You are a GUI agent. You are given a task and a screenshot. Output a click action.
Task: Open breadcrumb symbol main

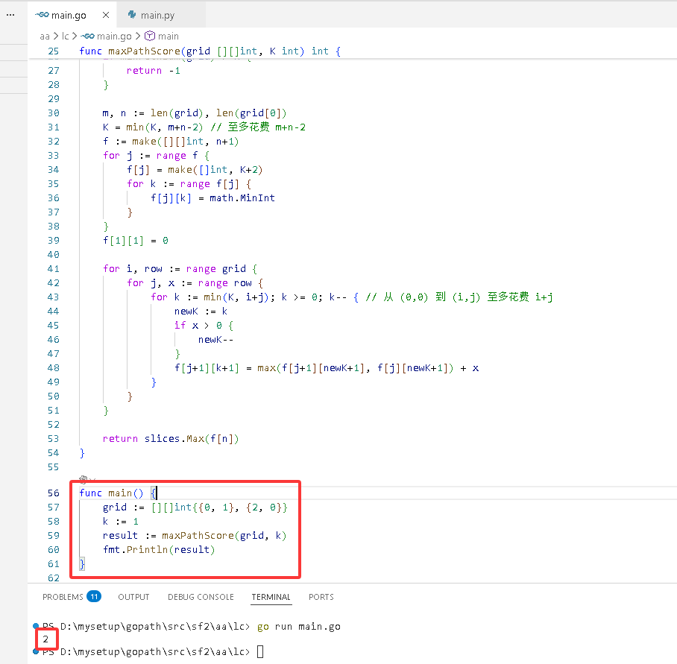point(168,37)
